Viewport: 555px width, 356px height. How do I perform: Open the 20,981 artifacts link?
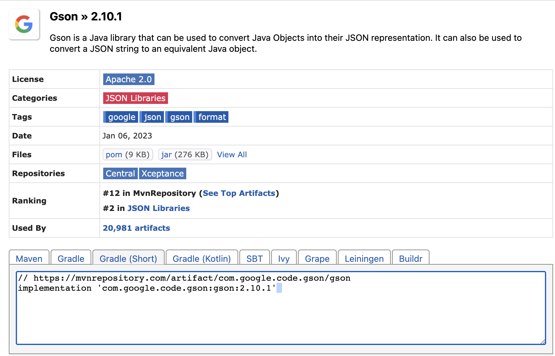137,228
